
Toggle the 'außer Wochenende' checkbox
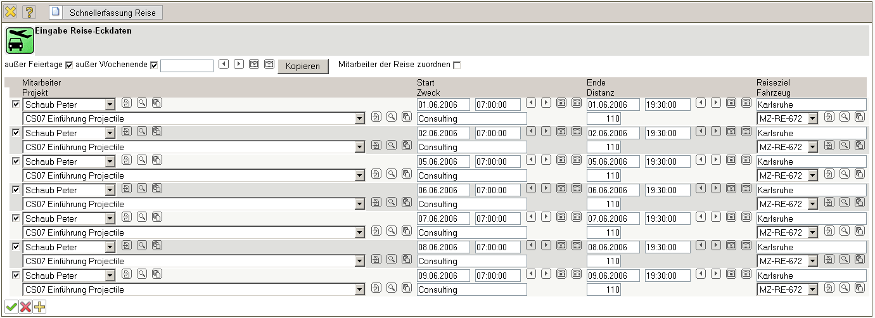(154, 65)
